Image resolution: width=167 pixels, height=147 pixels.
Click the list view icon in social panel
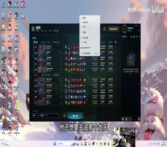click(137, 36)
